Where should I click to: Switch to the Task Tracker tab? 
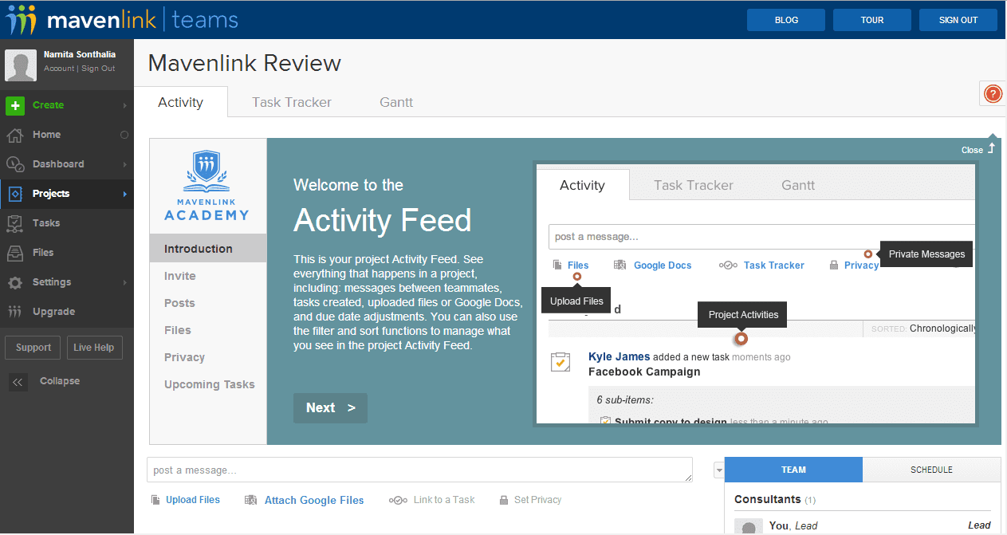click(291, 102)
